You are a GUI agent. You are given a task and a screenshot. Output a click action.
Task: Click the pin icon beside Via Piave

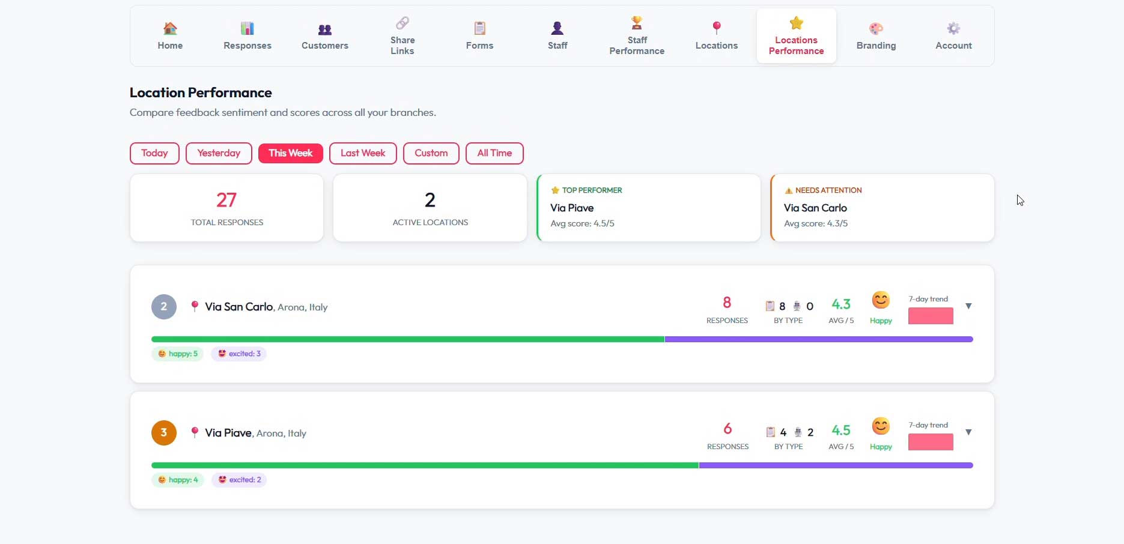tap(195, 432)
